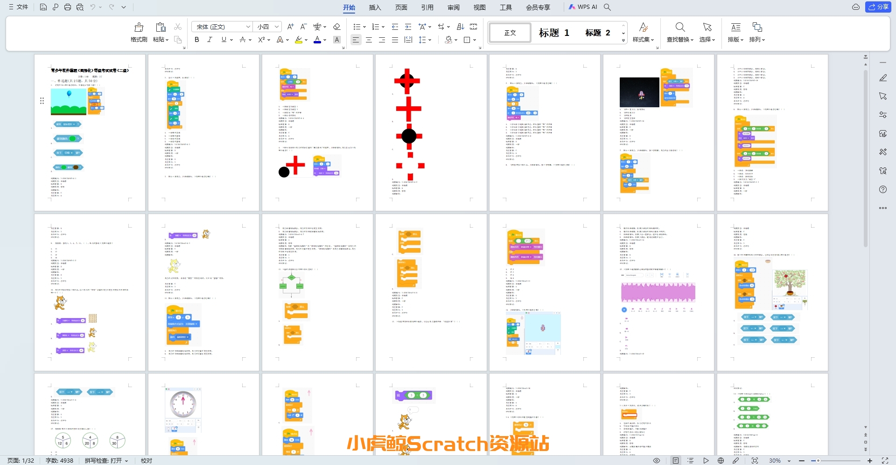Image resolution: width=896 pixels, height=465 pixels.
Task: Click the Copy icon below scissors
Action: click(178, 40)
